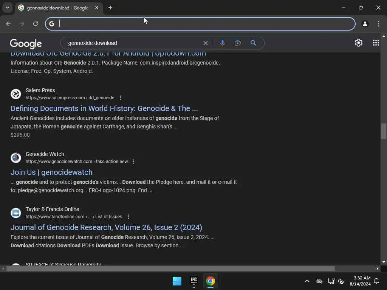Open more options for Salem Press result
This screenshot has height=290, width=387.
pos(121,98)
